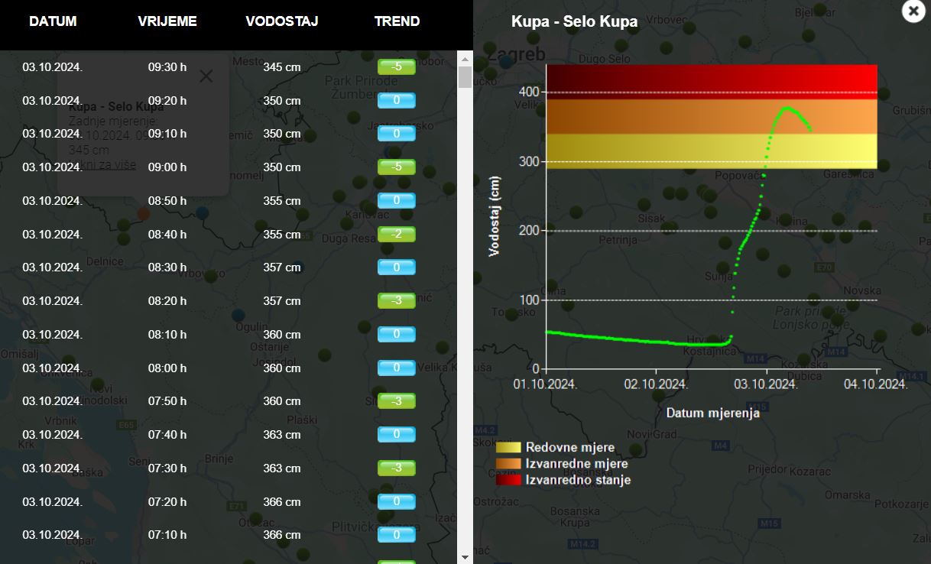Select the 345 cm reading at 09:30

pyautogui.click(x=282, y=67)
